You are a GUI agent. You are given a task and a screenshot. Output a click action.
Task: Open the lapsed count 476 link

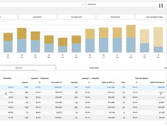point(26,107)
